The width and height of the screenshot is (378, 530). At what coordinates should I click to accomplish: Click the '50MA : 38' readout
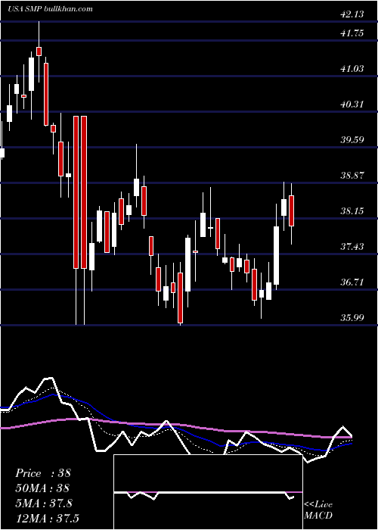42,488
